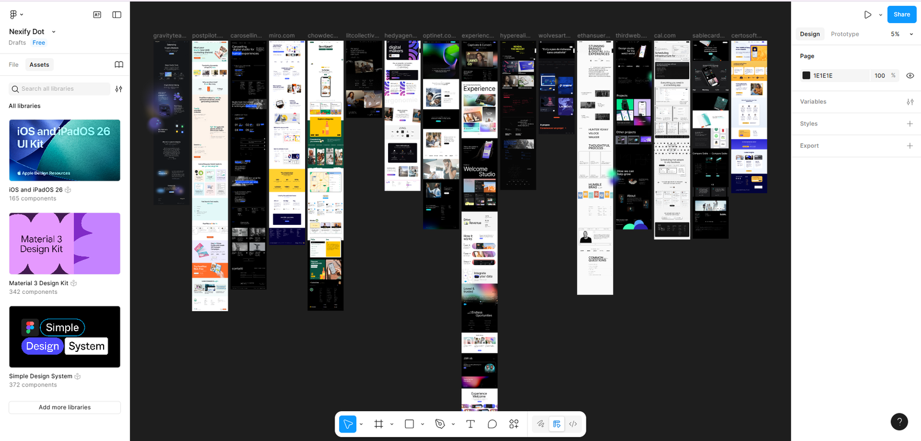Switch to the Prototype tab

tap(844, 34)
